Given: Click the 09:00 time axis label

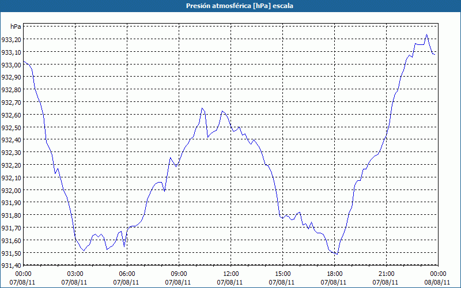Looking at the screenshot, I should pyautogui.click(x=179, y=274).
